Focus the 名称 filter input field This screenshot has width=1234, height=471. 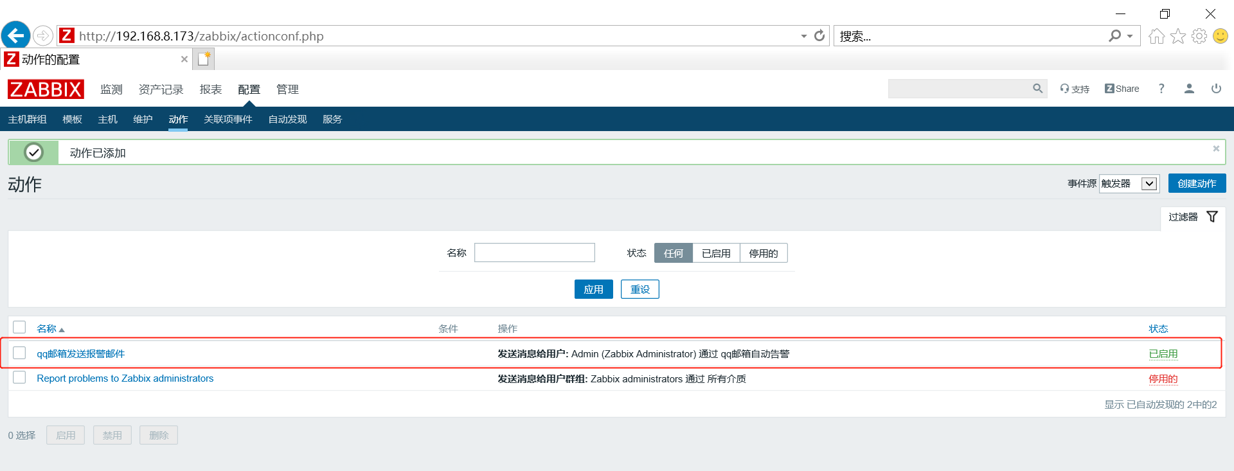(x=535, y=253)
